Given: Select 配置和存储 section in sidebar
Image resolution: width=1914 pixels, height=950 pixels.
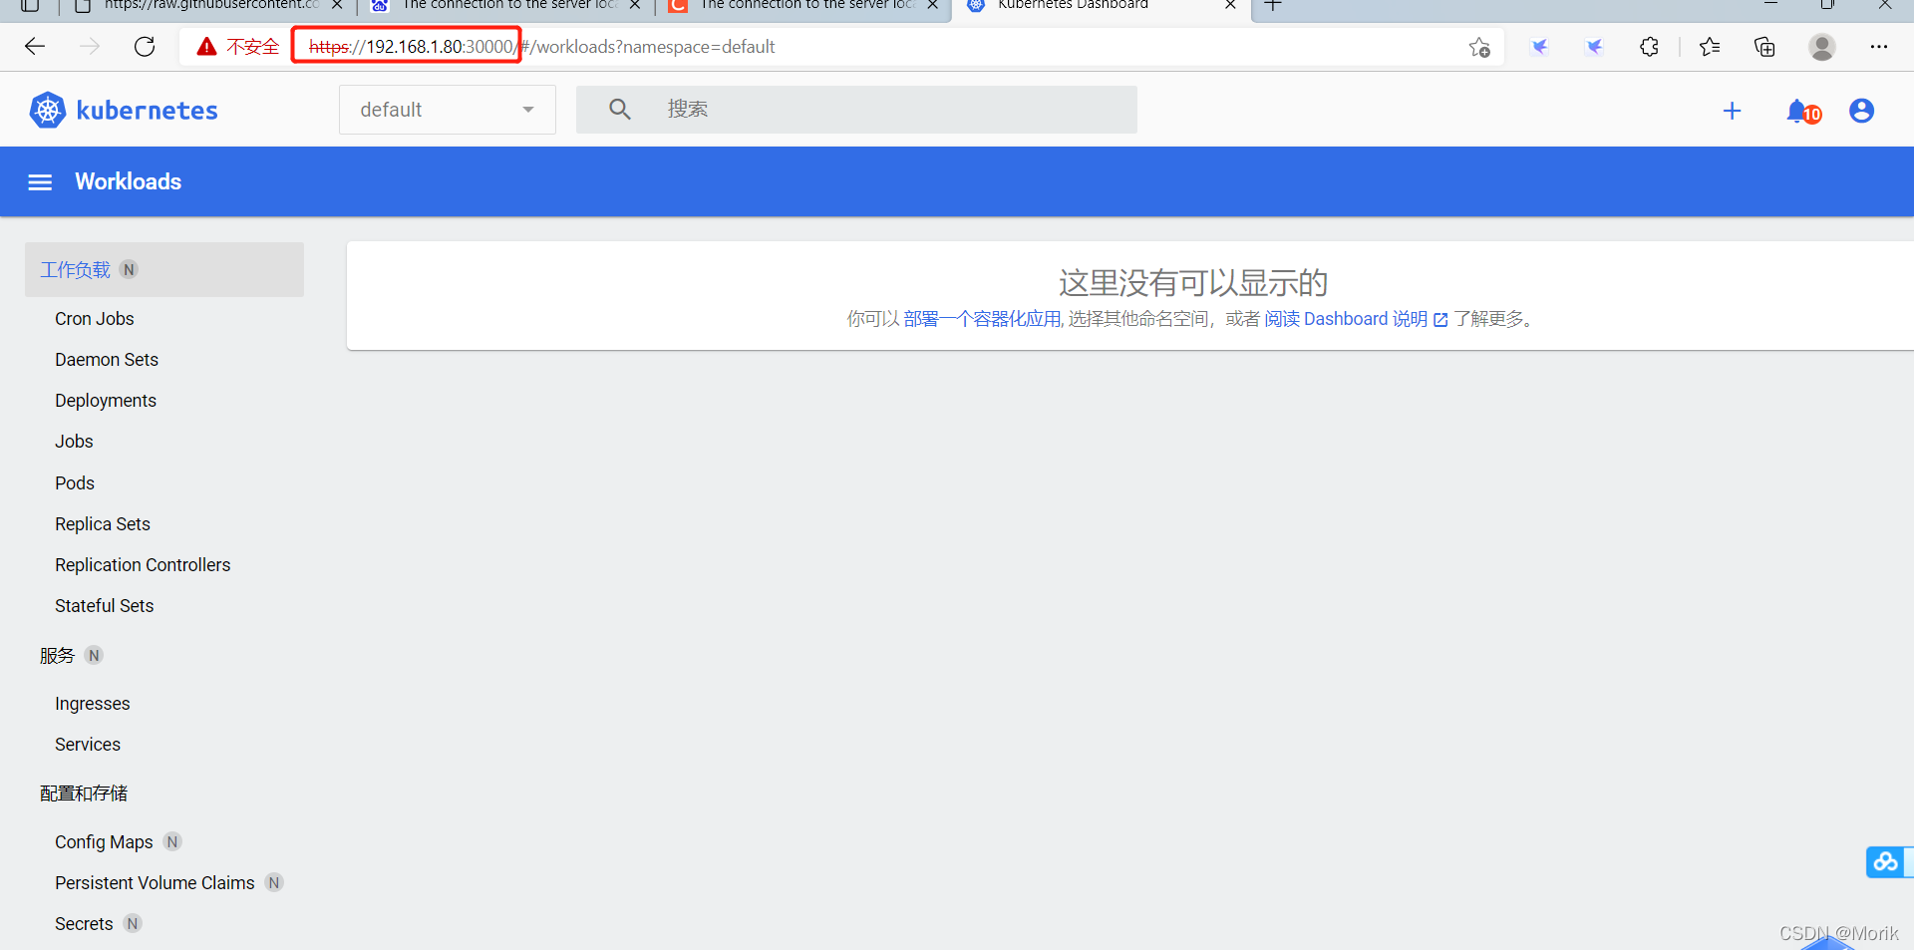Looking at the screenshot, I should click(84, 793).
